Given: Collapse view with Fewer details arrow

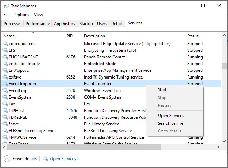Looking at the screenshot, I should pos(7,159).
